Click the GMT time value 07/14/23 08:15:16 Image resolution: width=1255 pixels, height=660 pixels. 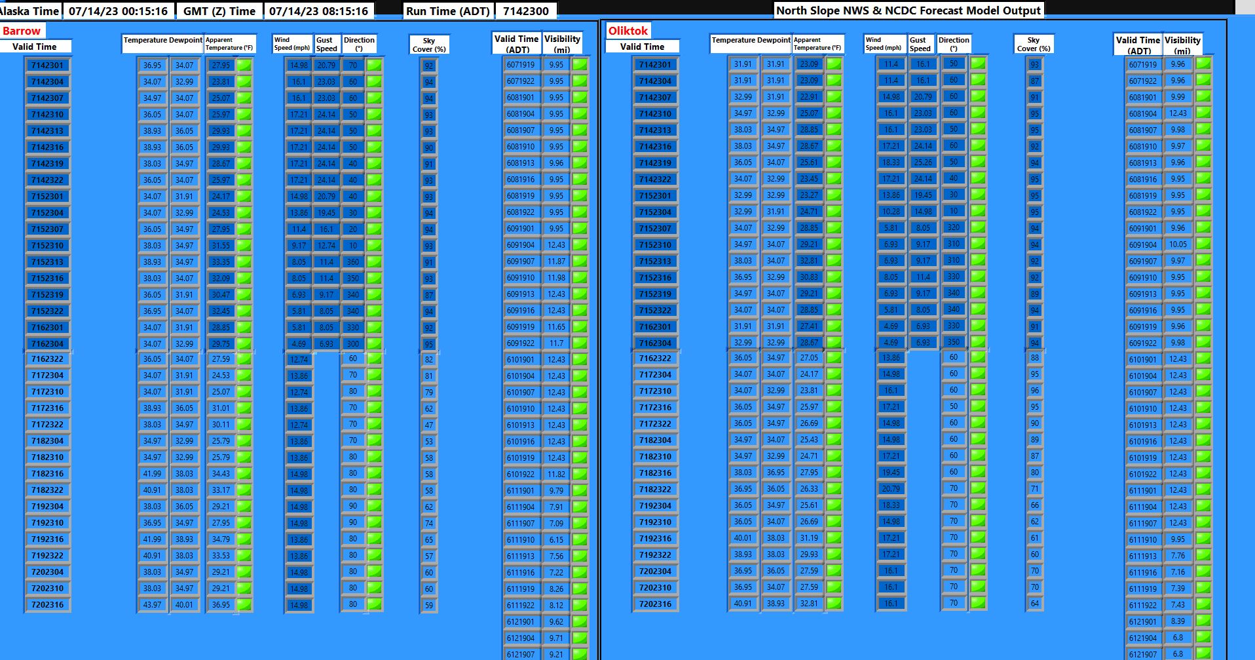(319, 10)
